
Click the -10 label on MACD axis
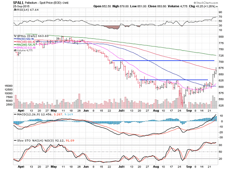pyautogui.click(x=221, y=127)
